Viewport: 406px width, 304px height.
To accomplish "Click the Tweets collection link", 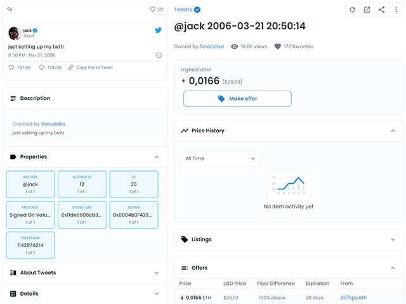I will point(183,9).
